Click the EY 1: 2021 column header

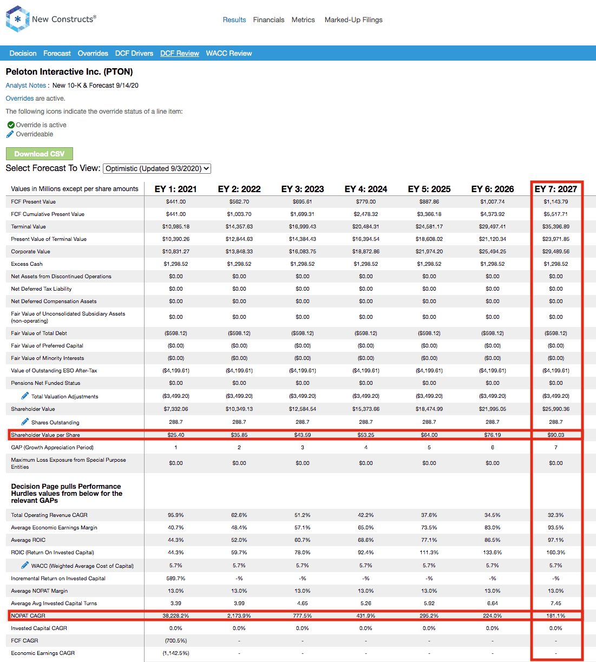176,189
